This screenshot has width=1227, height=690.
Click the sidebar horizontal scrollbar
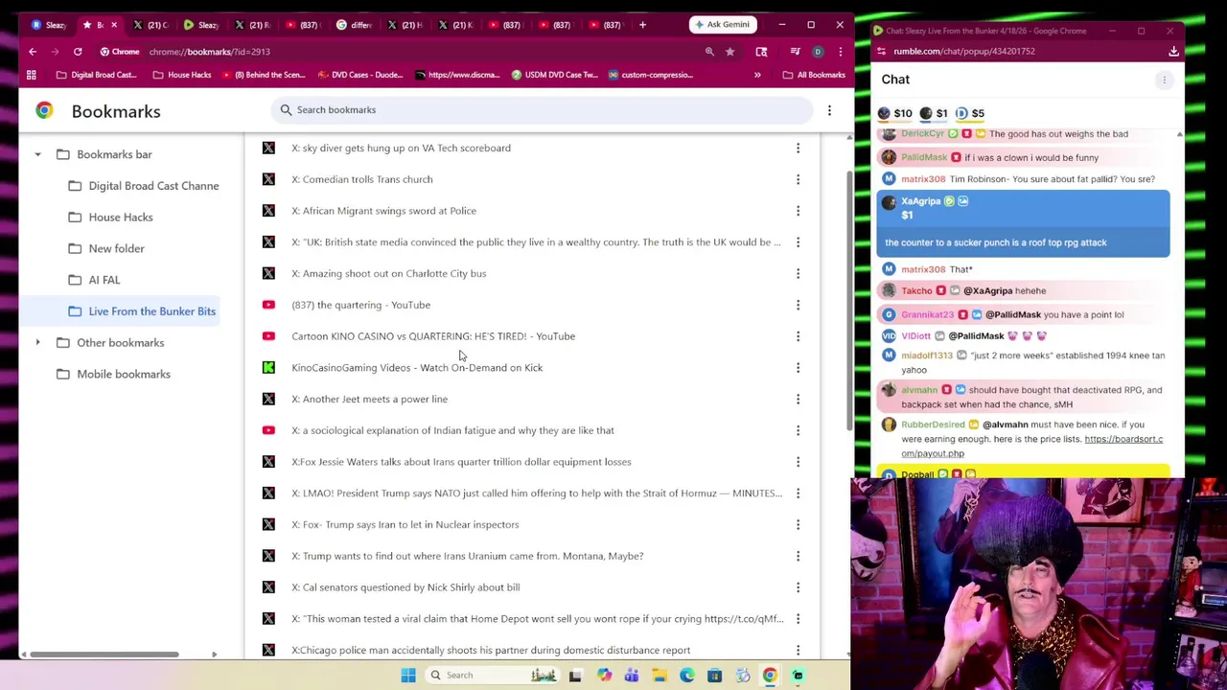104,655
